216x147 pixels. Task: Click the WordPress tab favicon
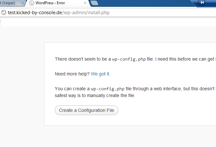32,3
